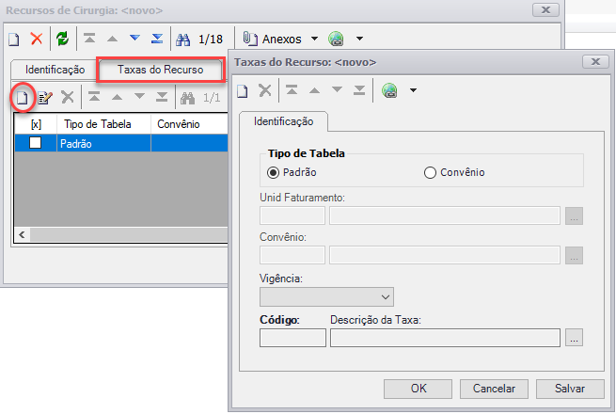This screenshot has height=414, width=616.
Task: Click the OK button
Action: point(418,389)
